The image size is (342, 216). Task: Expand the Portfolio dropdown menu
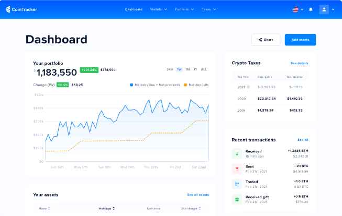(184, 9)
